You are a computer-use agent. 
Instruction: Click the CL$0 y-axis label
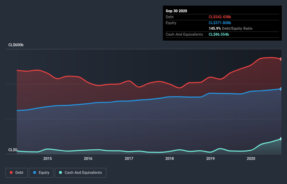[13, 150]
